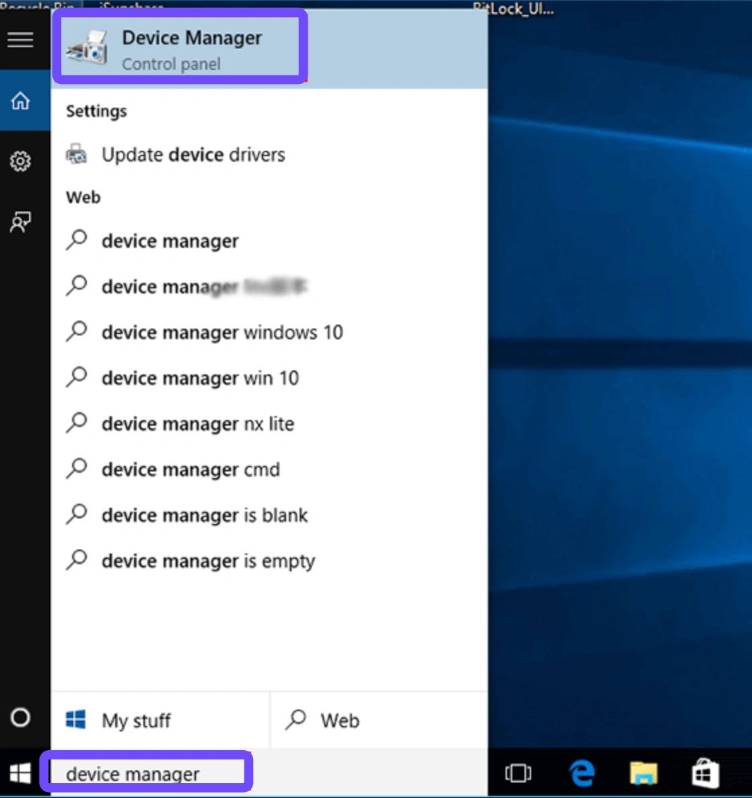Click the 'device manager is blank' suggestion
The width and height of the screenshot is (752, 798).
coord(204,516)
